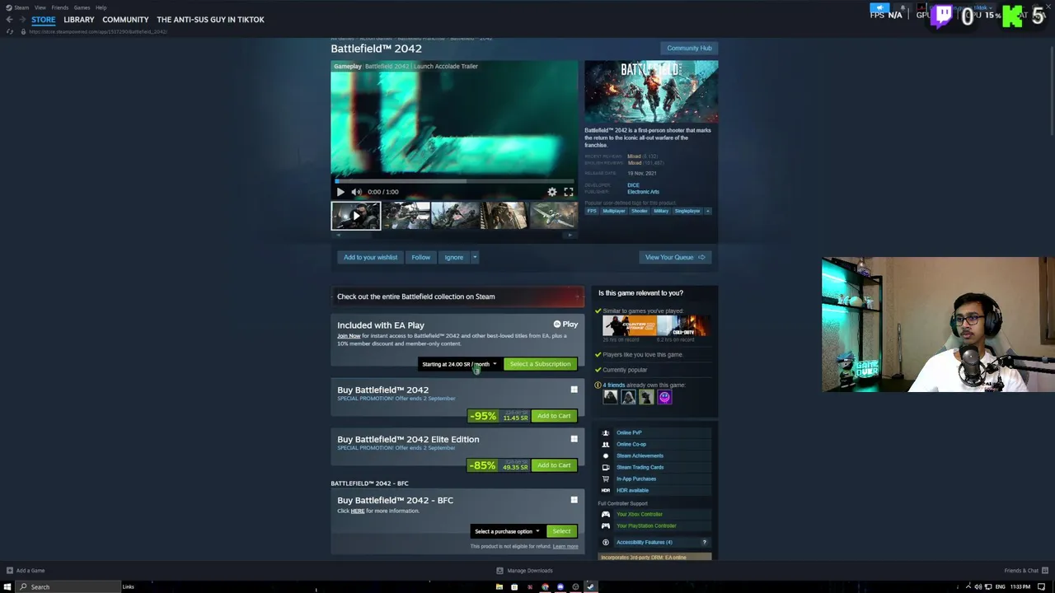
Task: Add Battlefield 2042 Elite Edition to cart
Action: click(554, 465)
